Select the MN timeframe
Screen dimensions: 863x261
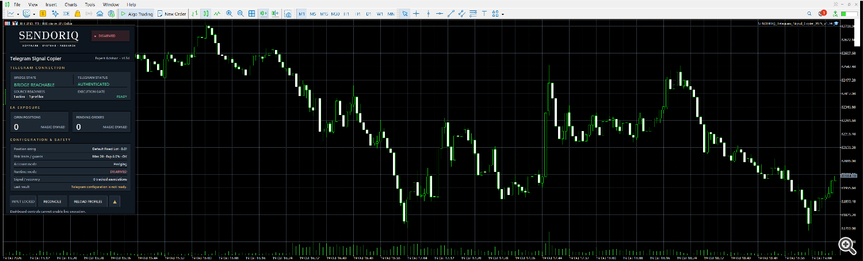click(x=391, y=13)
